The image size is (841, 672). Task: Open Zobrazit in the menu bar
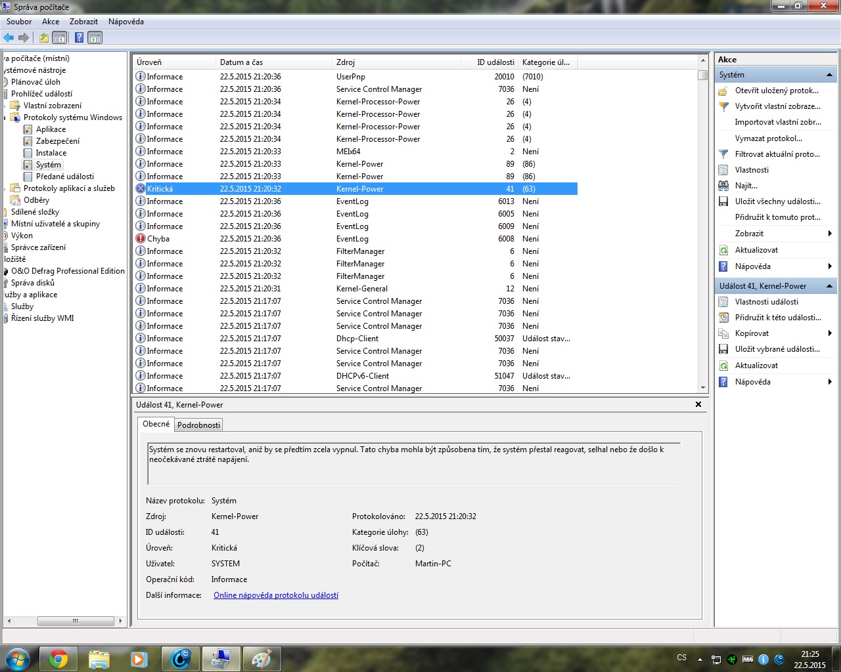pyautogui.click(x=83, y=22)
